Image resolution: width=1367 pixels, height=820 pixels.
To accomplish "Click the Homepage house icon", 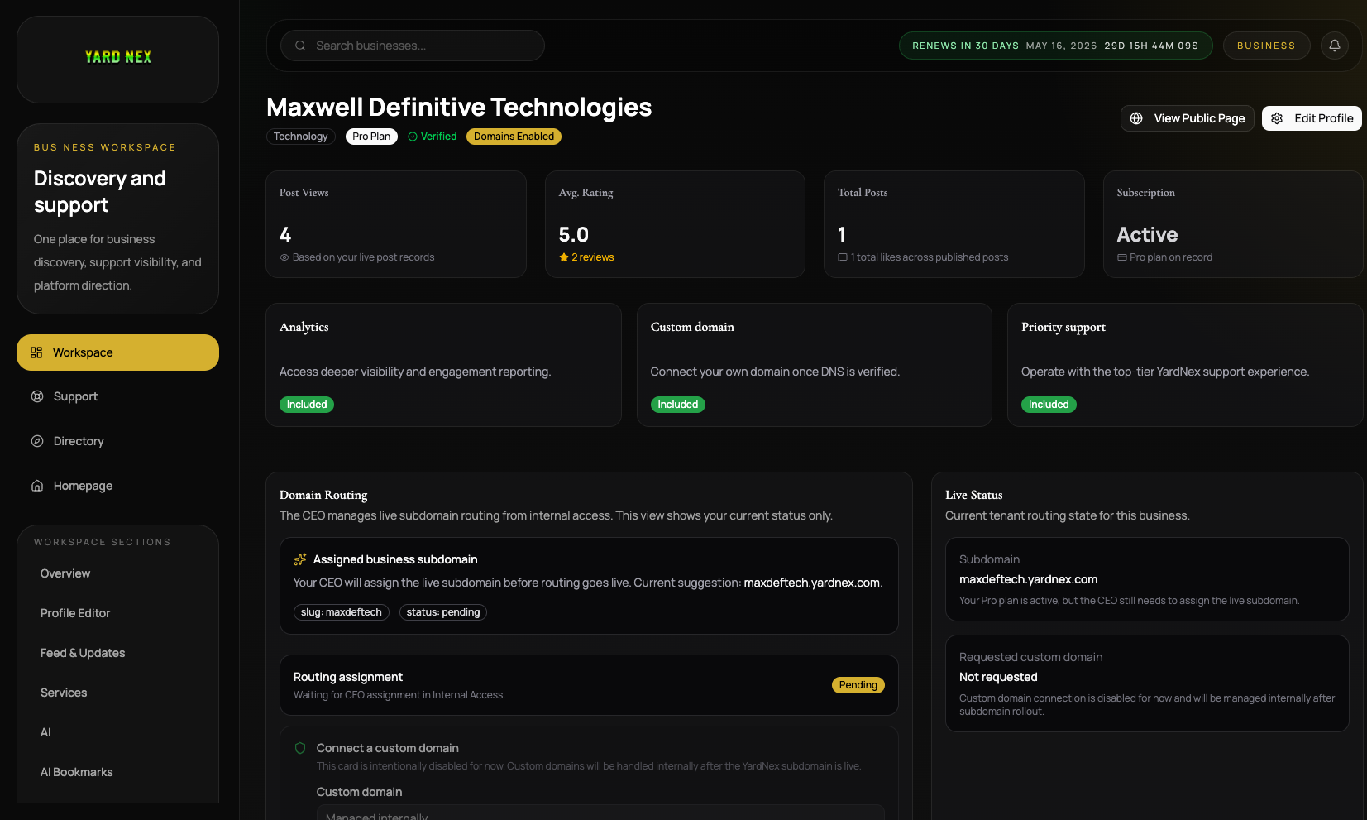I will click(37, 486).
